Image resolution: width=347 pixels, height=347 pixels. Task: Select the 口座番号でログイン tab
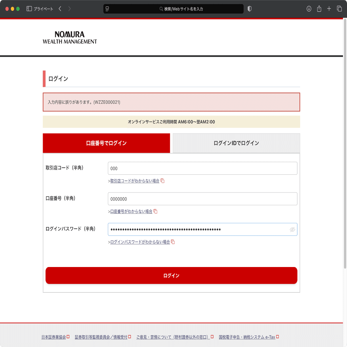point(106,143)
